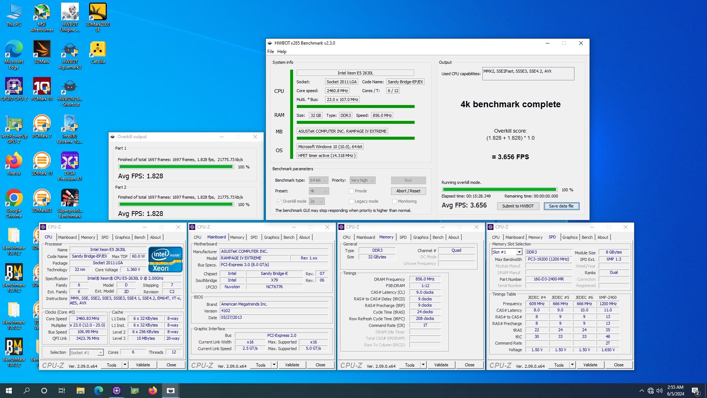Screen dimensions: 707x398
Task: Open the PCMark 10 desktop icon
Action: click(42, 90)
